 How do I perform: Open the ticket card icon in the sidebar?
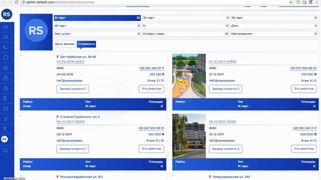click(6, 37)
